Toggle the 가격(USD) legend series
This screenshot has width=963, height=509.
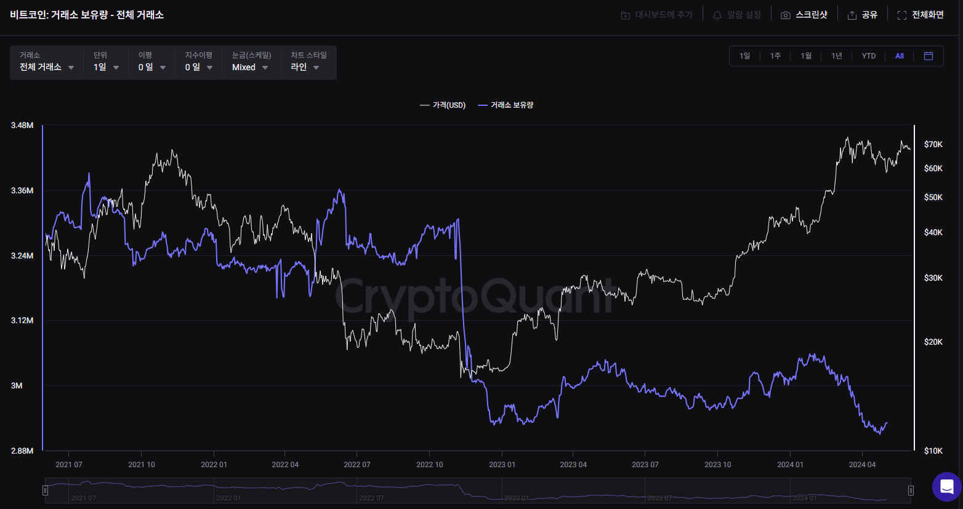coord(443,105)
